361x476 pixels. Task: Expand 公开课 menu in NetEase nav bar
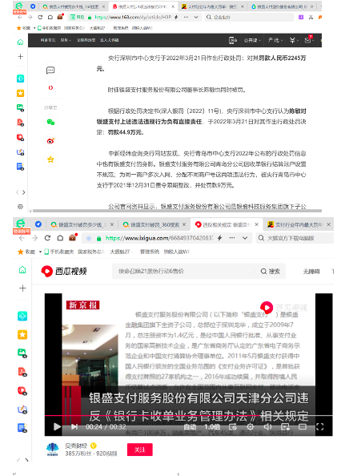[x=252, y=40]
